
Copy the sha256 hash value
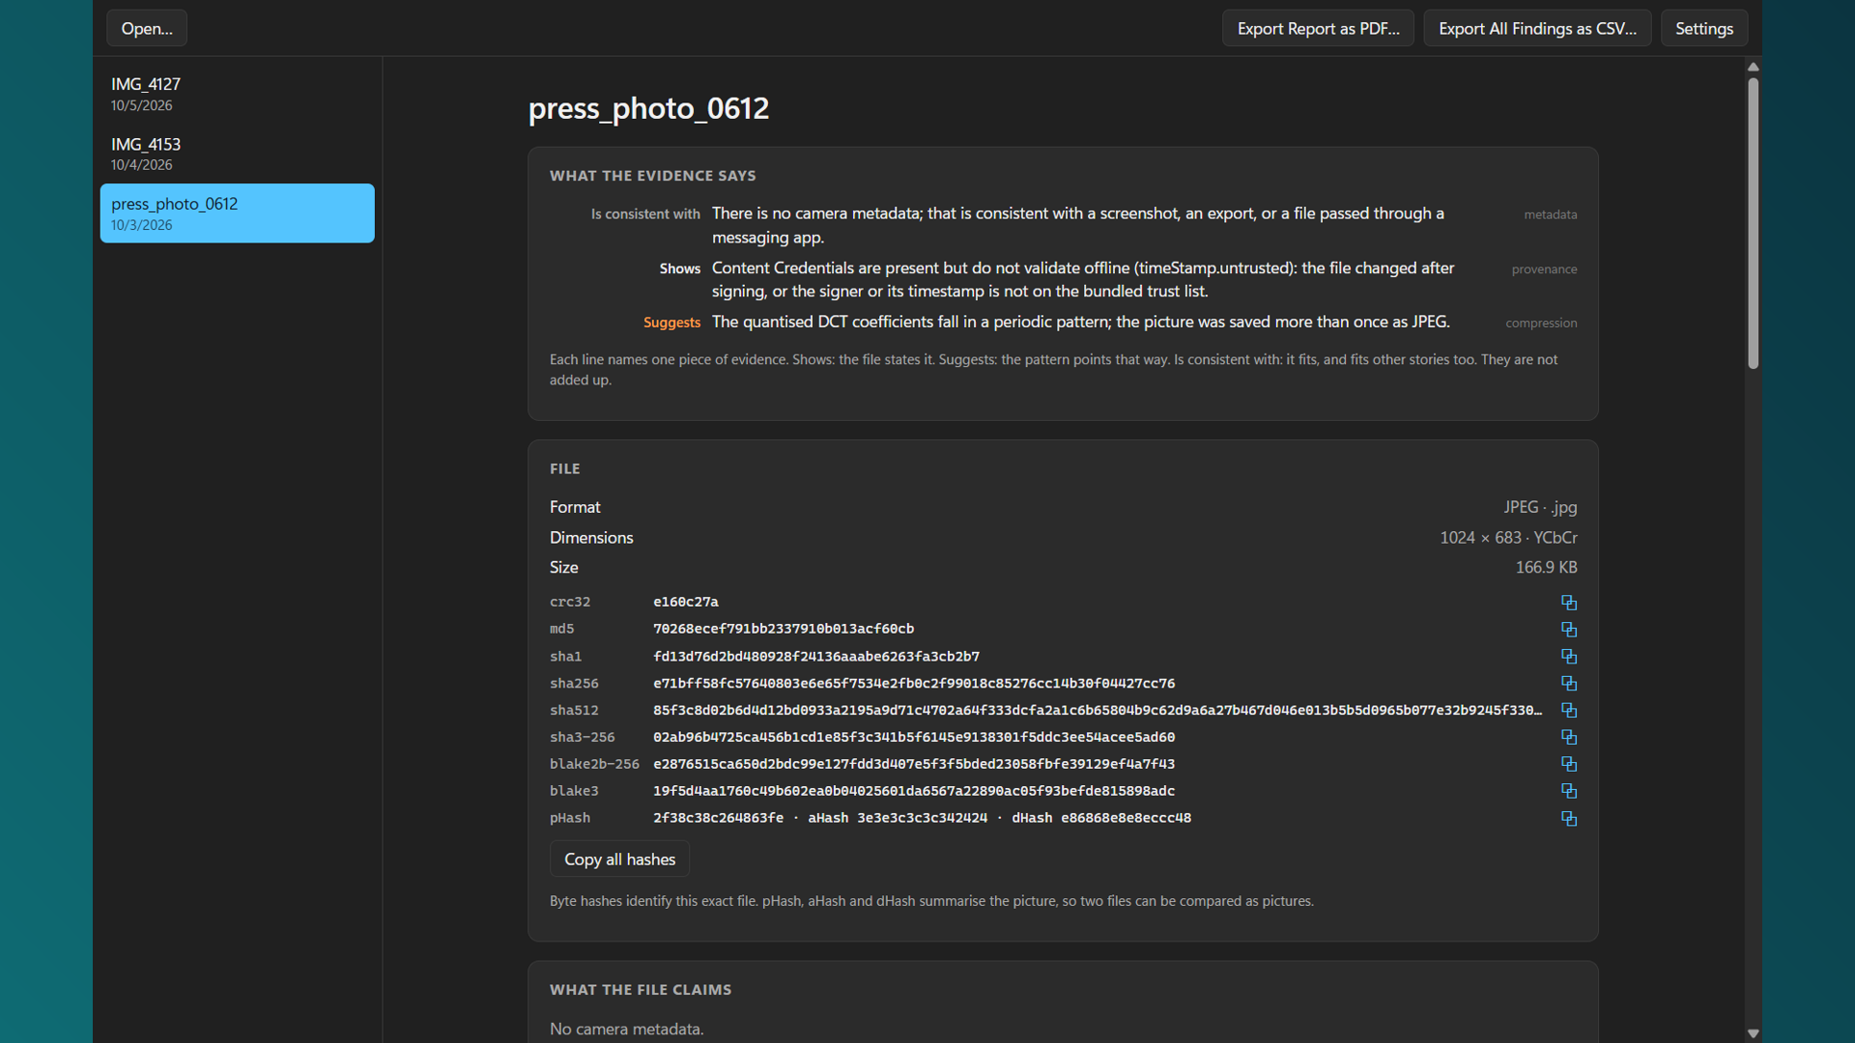pyautogui.click(x=1569, y=683)
